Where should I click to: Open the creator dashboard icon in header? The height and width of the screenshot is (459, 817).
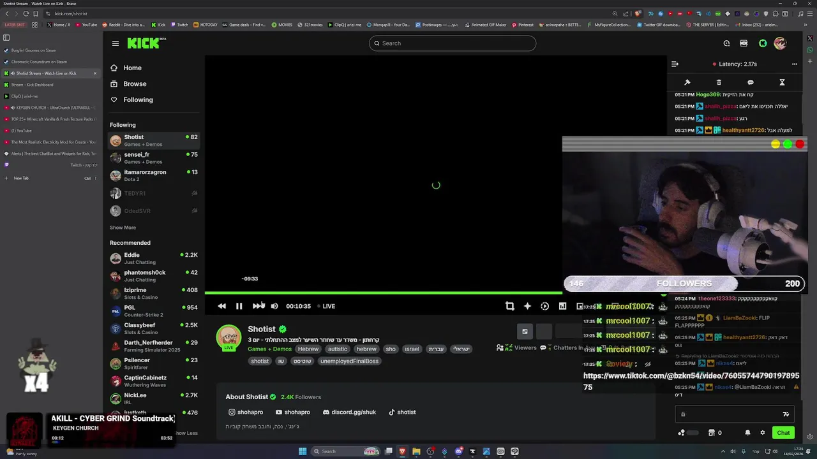(x=744, y=43)
